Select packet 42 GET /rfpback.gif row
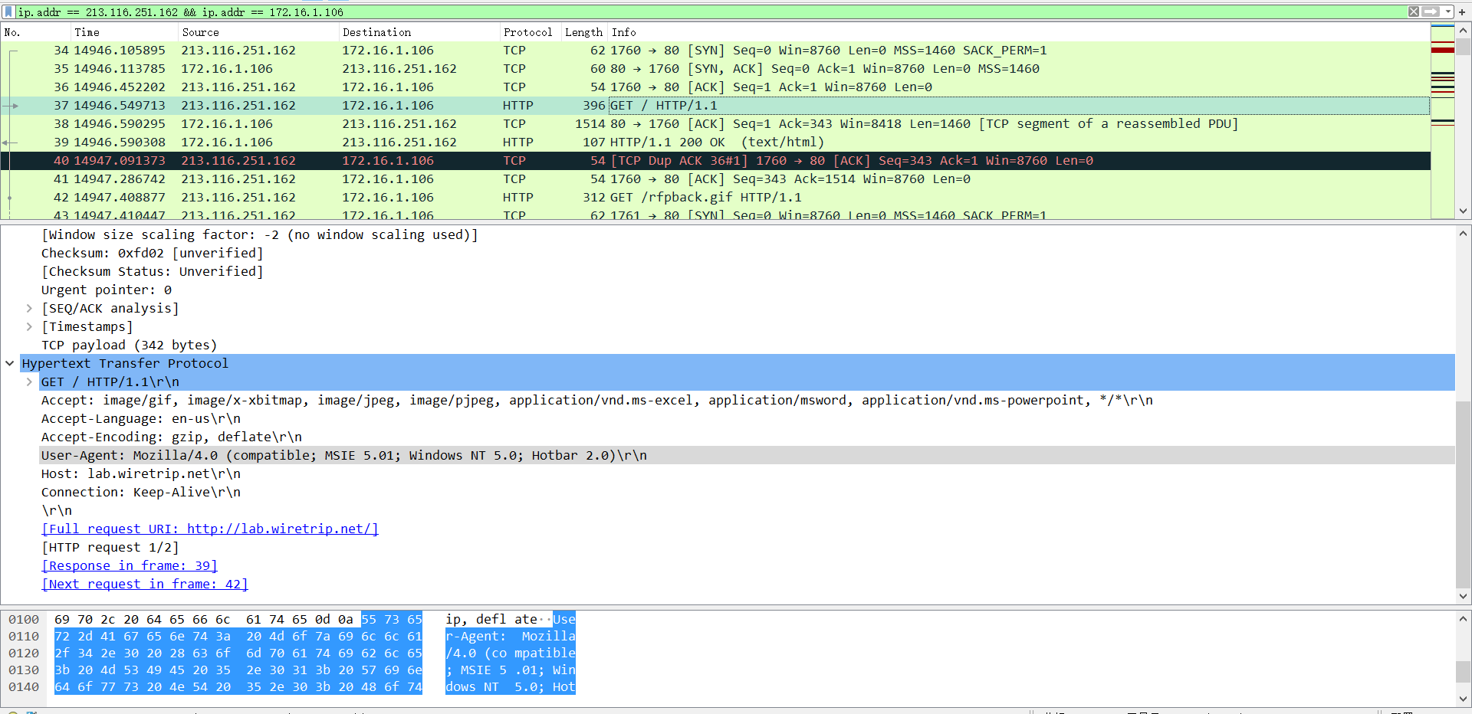The width and height of the screenshot is (1472, 714). [715, 197]
